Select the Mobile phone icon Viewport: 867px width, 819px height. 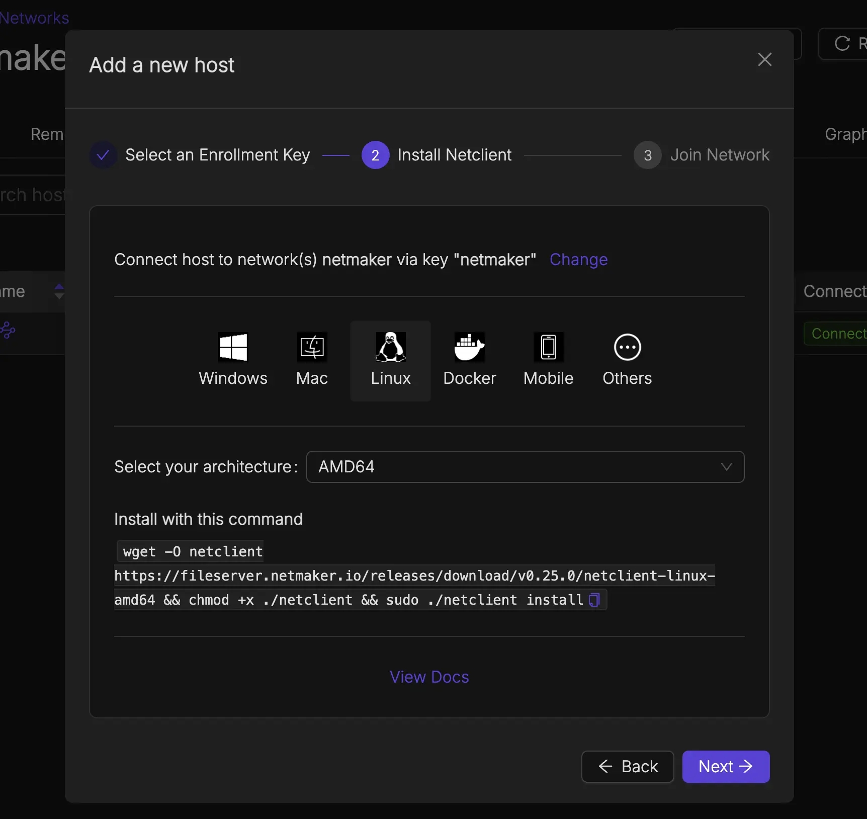548,347
